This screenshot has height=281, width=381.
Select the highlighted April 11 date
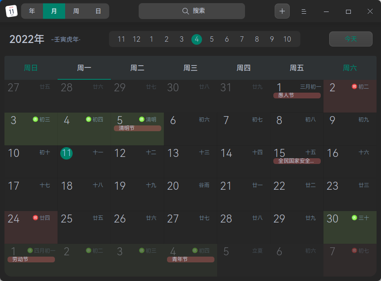click(66, 153)
